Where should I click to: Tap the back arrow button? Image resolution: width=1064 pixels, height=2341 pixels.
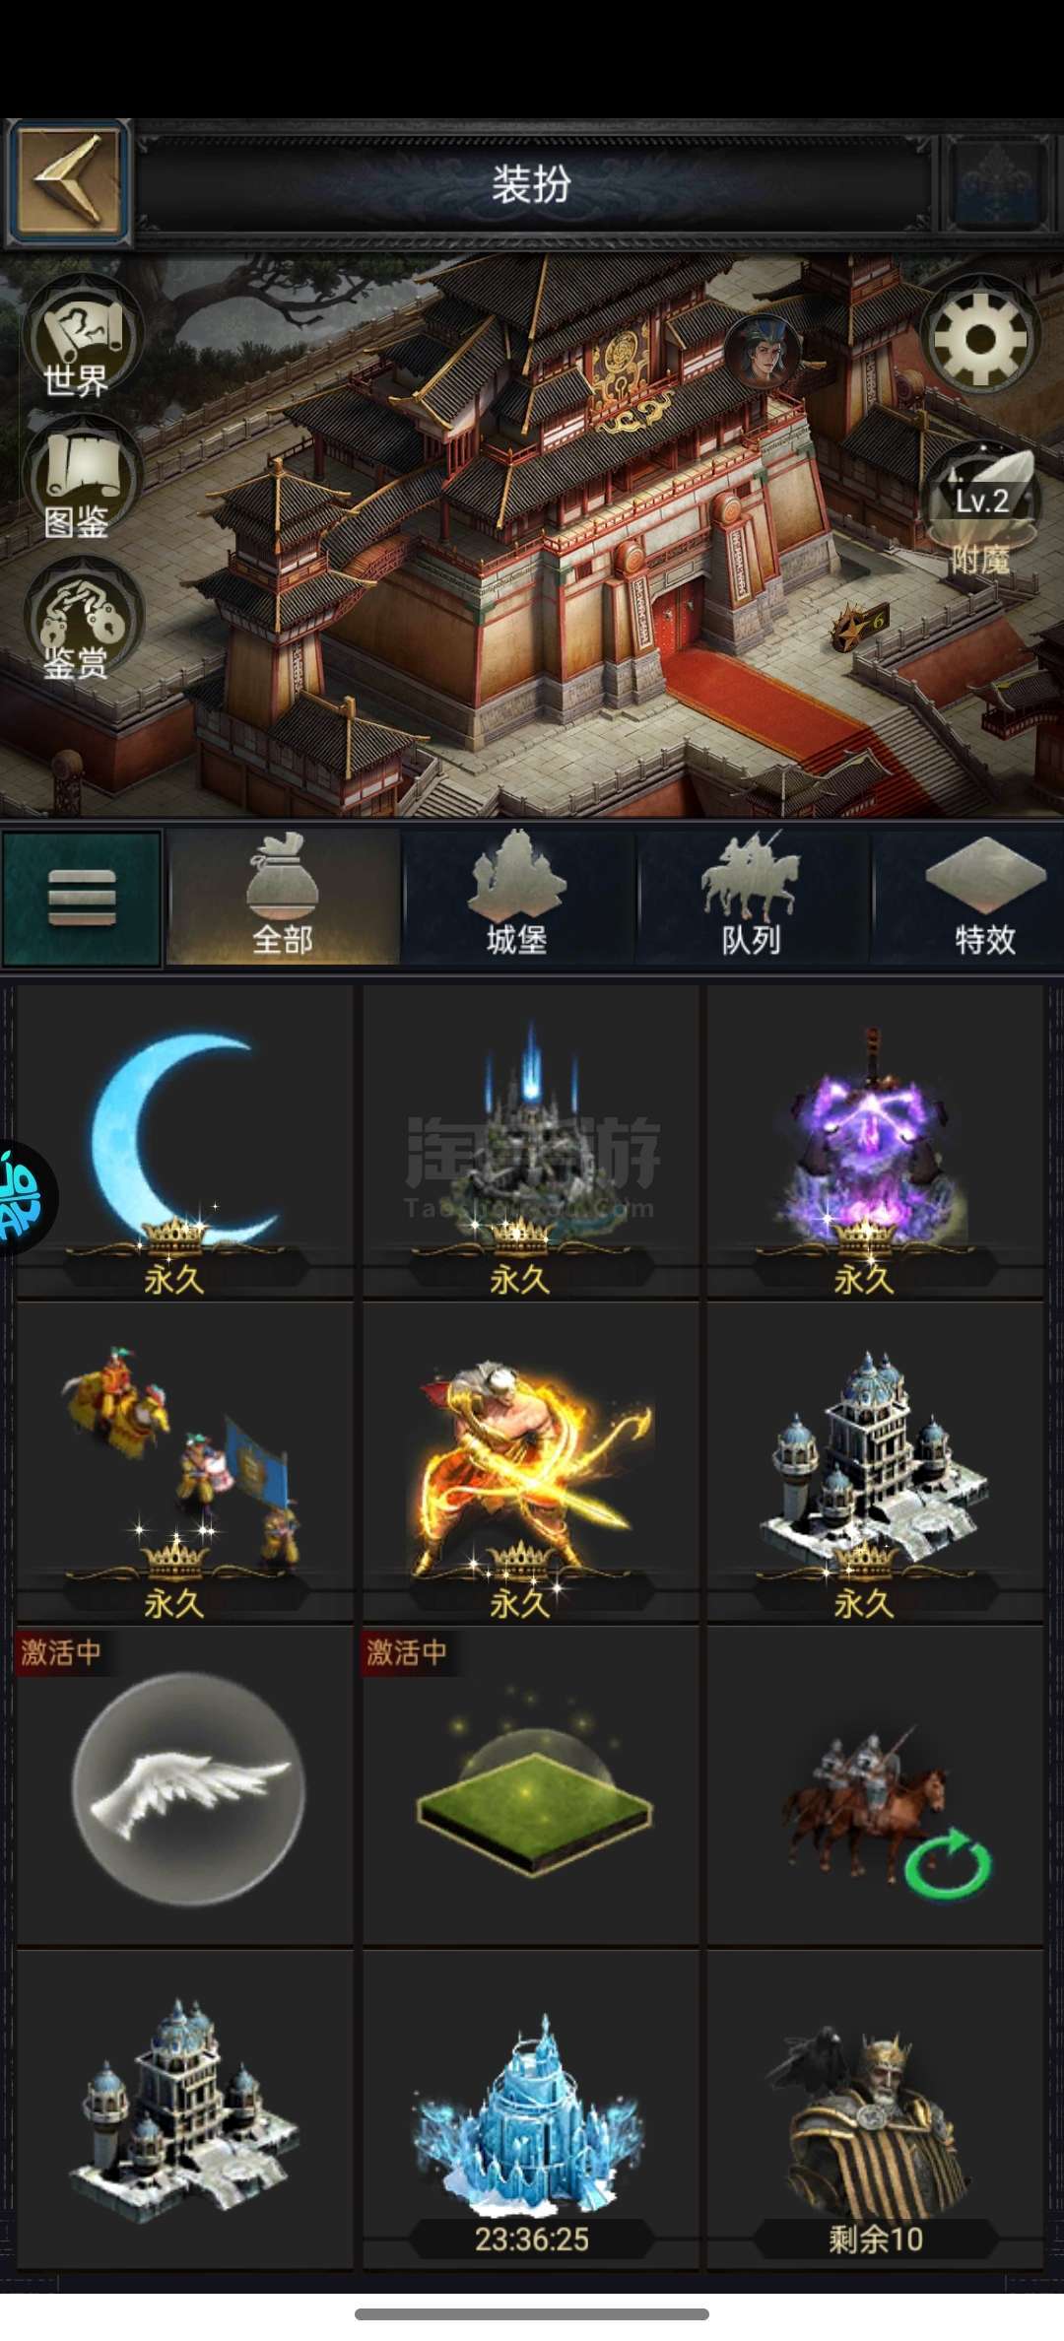[68, 181]
